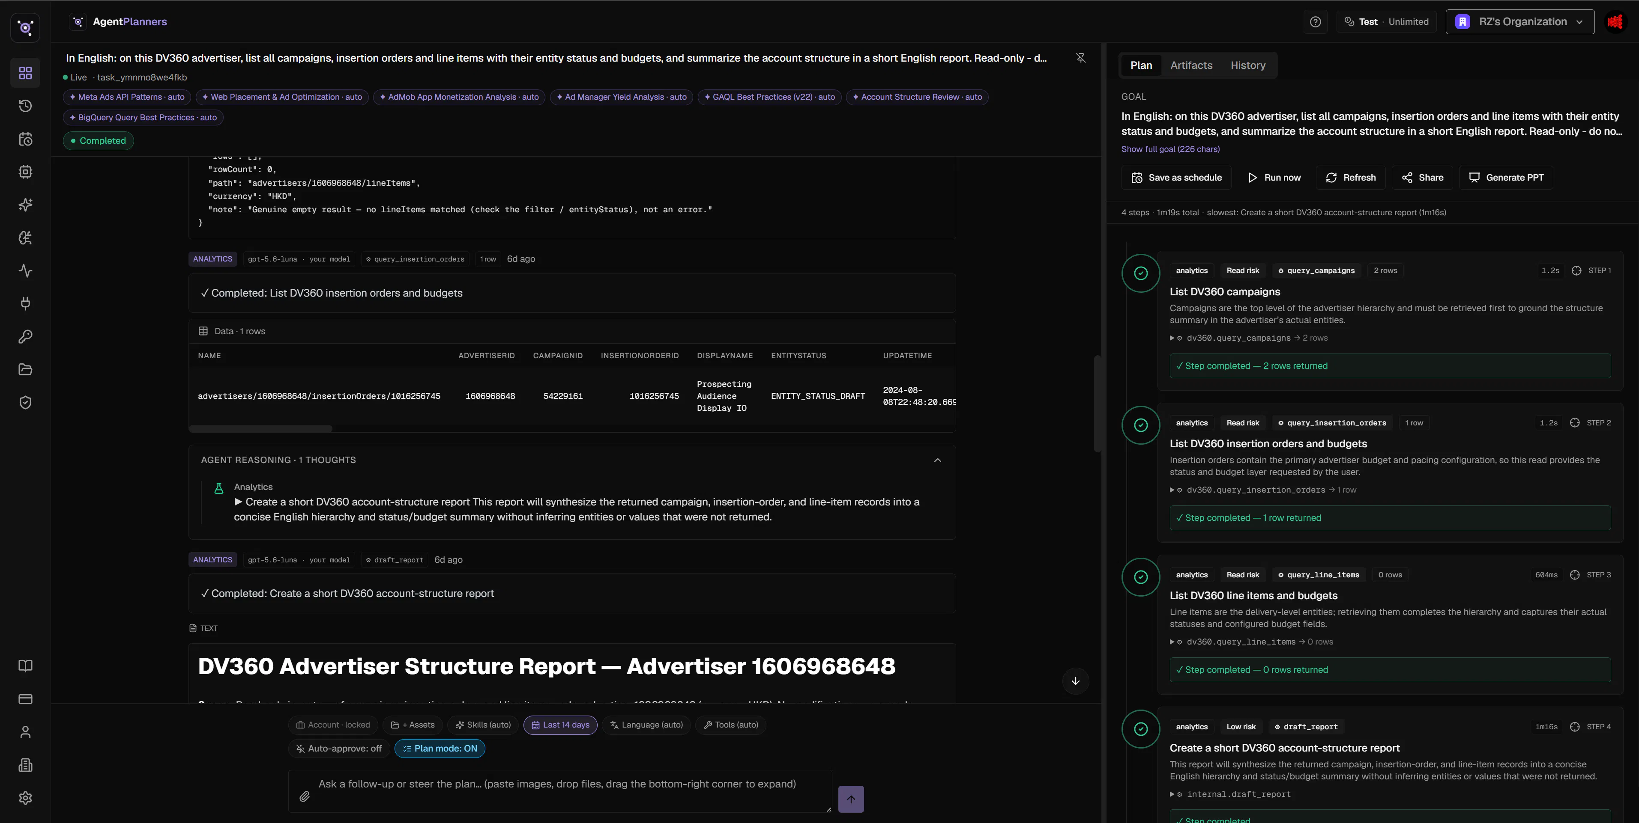Toggle Plan mode ON chip

tap(440, 749)
